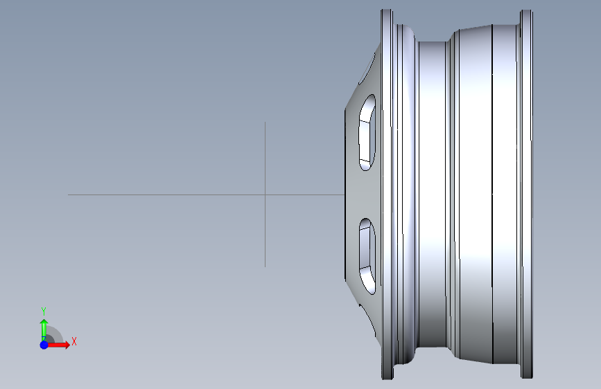Select the upper oval slot on wheel disc
This screenshot has height=389, width=601.
[x=367, y=132]
